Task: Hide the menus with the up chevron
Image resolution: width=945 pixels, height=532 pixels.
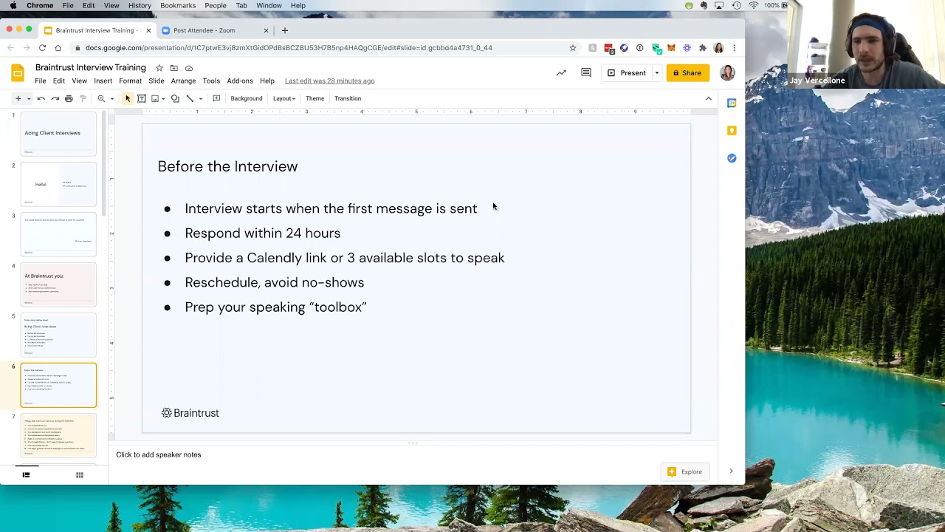Action: (x=709, y=98)
